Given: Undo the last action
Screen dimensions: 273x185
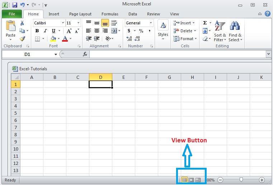Looking at the screenshot, I should (23, 5).
